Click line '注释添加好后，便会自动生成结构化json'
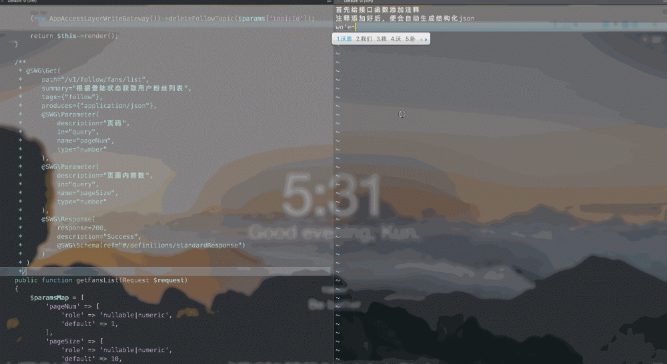The height and width of the screenshot is (364, 667). [405, 18]
